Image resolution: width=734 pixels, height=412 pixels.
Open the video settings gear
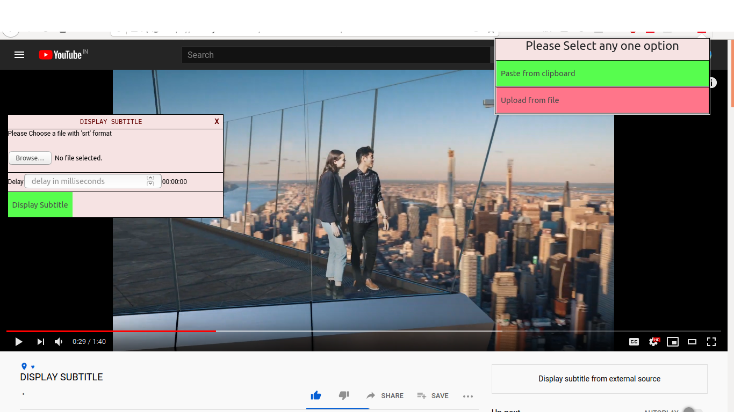[x=653, y=342]
